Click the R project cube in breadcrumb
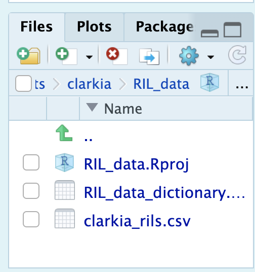255x272 pixels. point(209,82)
